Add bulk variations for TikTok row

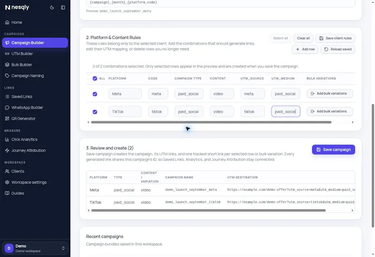point(330,111)
